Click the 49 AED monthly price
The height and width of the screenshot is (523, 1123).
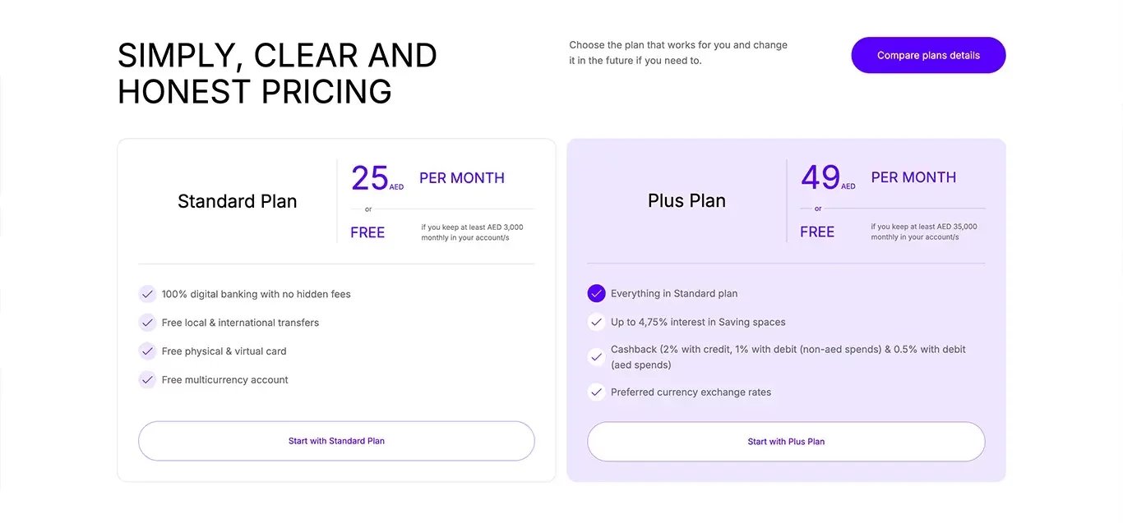(828, 177)
